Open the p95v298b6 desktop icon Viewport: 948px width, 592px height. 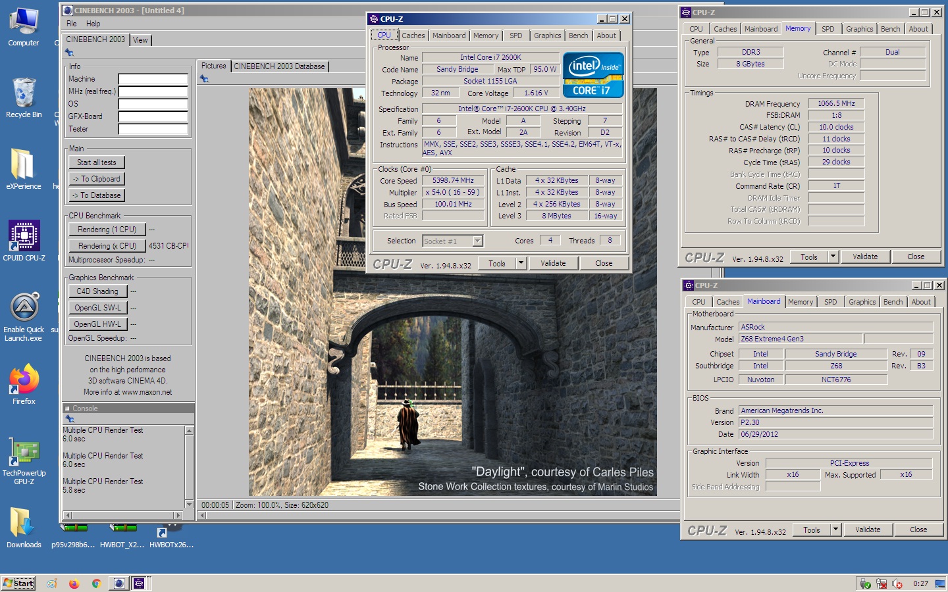point(74,536)
